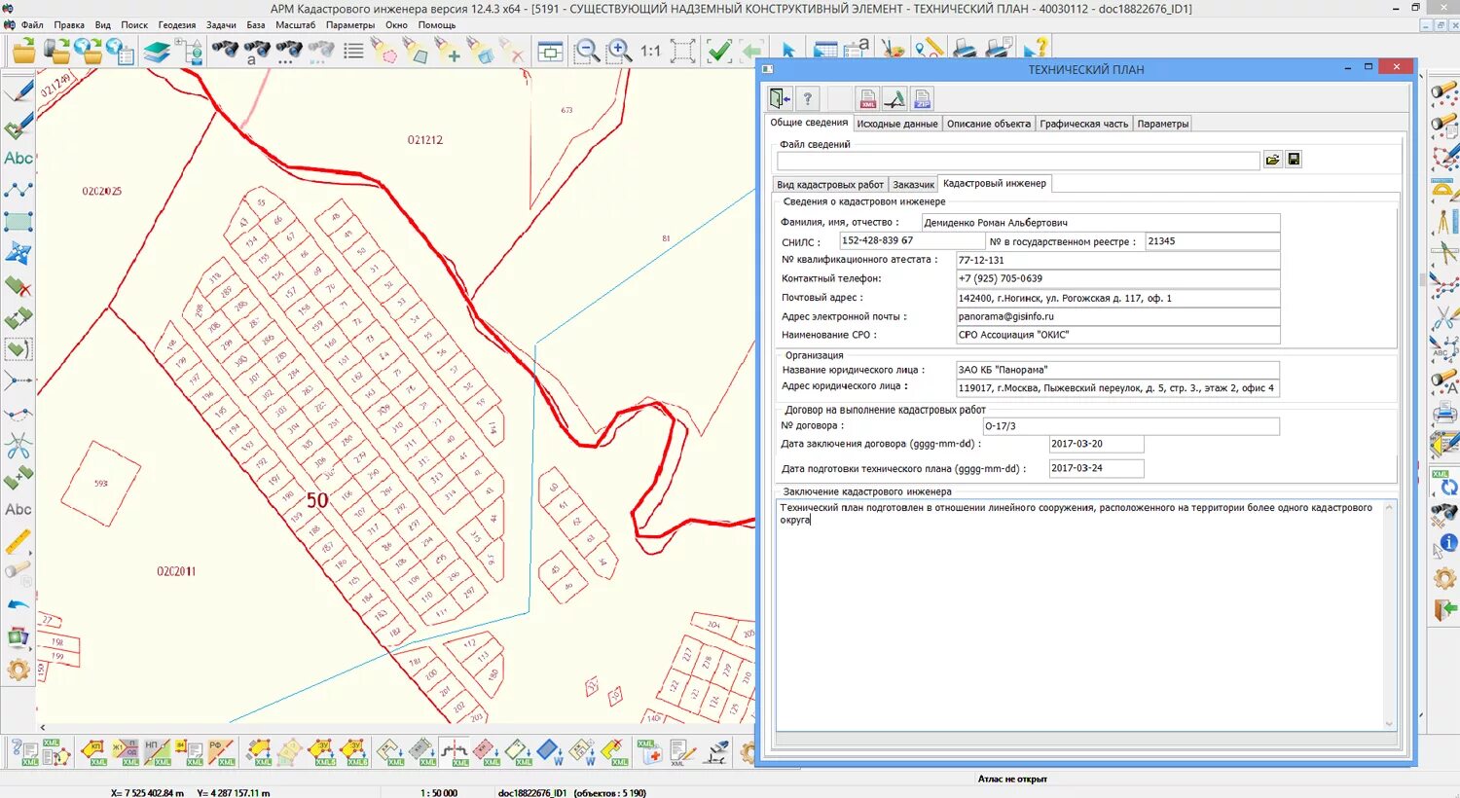Click the scissors tool in left panel
The height and width of the screenshot is (798, 1460).
point(18,447)
